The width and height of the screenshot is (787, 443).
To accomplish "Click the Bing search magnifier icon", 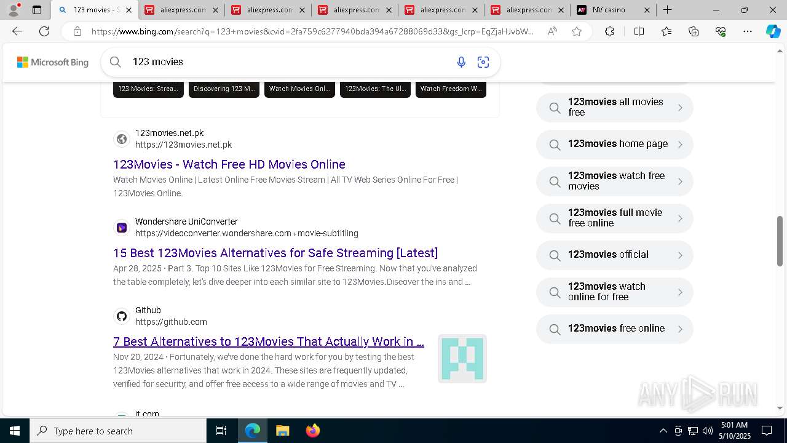I will pyautogui.click(x=115, y=62).
